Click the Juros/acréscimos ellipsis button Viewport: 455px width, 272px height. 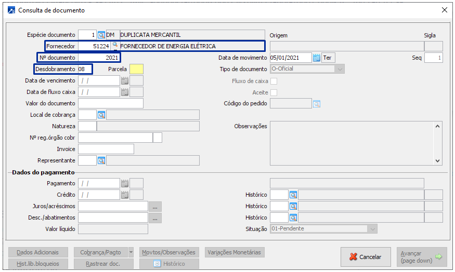pos(155,207)
